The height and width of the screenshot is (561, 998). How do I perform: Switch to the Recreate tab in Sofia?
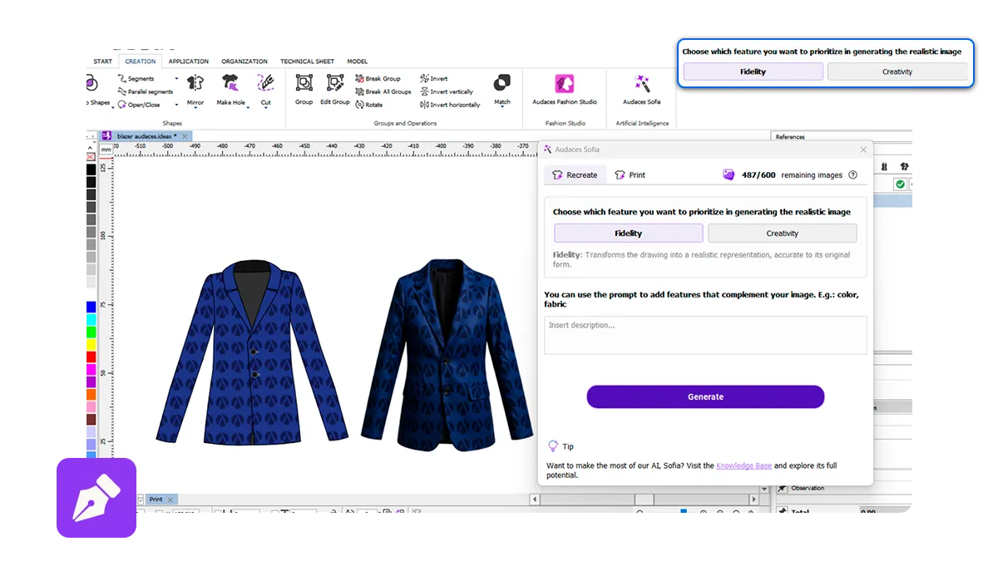point(576,175)
